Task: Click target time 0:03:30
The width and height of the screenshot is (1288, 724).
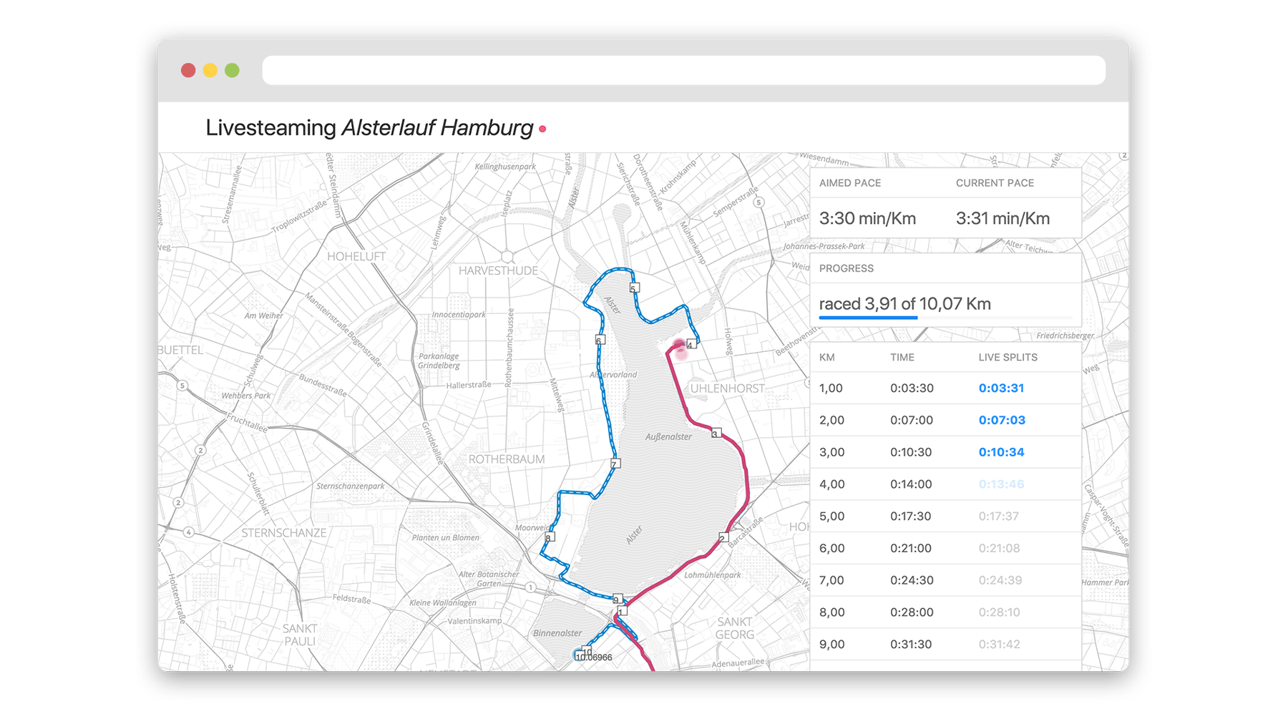Action: point(912,388)
